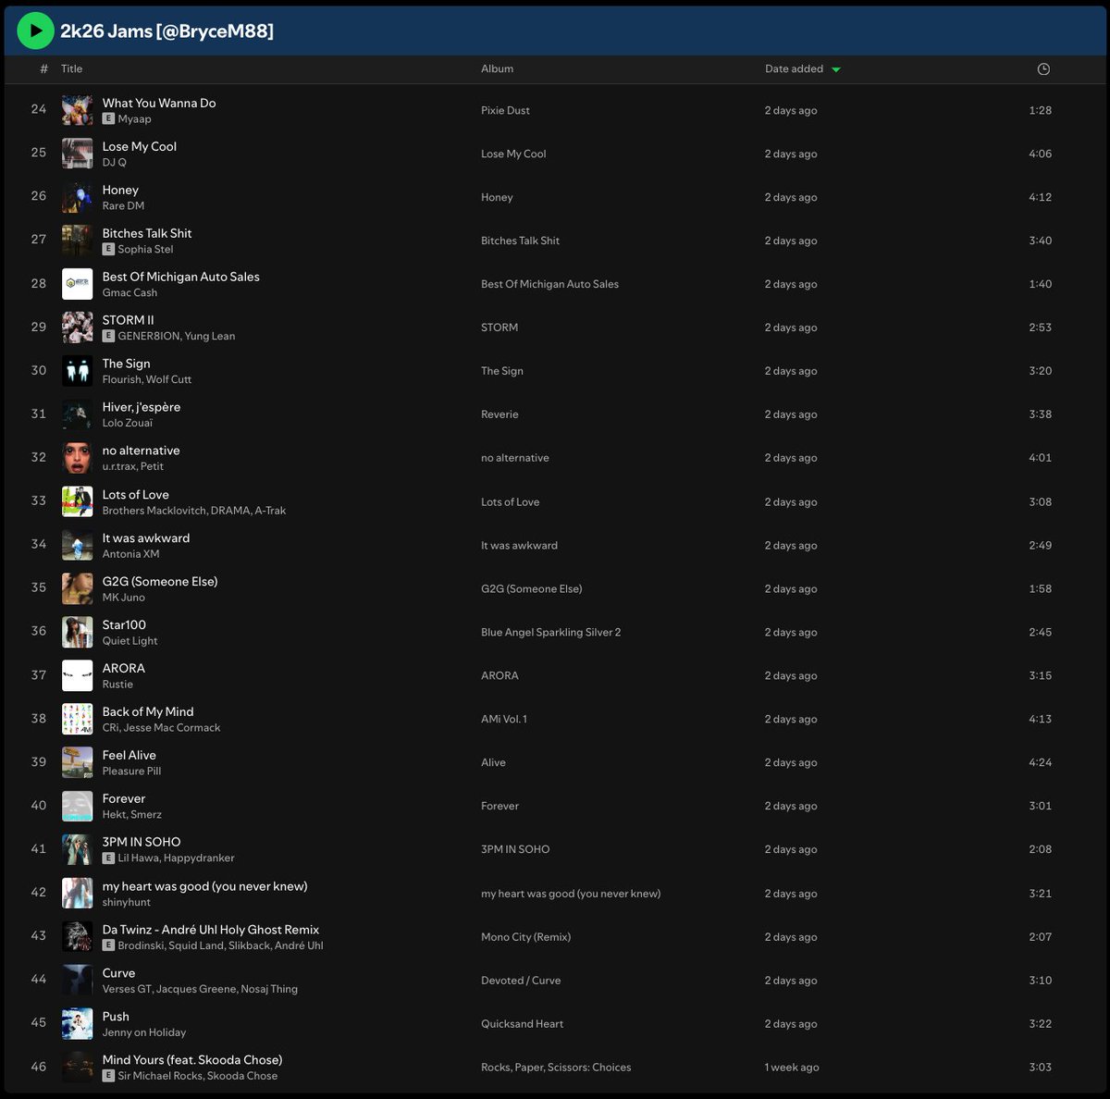Open artist Gmac Cash
The width and height of the screenshot is (1110, 1099).
click(129, 292)
